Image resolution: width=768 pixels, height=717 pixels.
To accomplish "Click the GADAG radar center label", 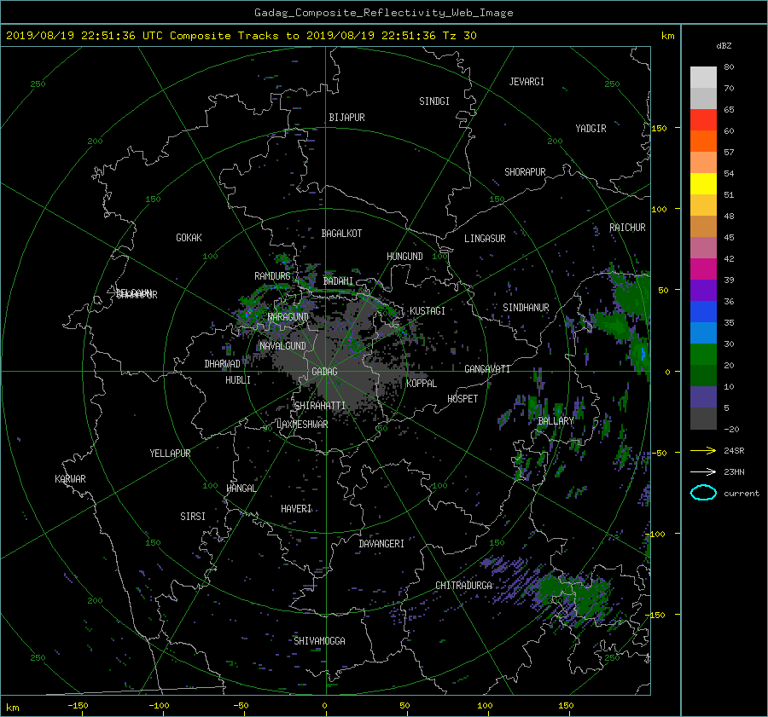I will tap(324, 372).
